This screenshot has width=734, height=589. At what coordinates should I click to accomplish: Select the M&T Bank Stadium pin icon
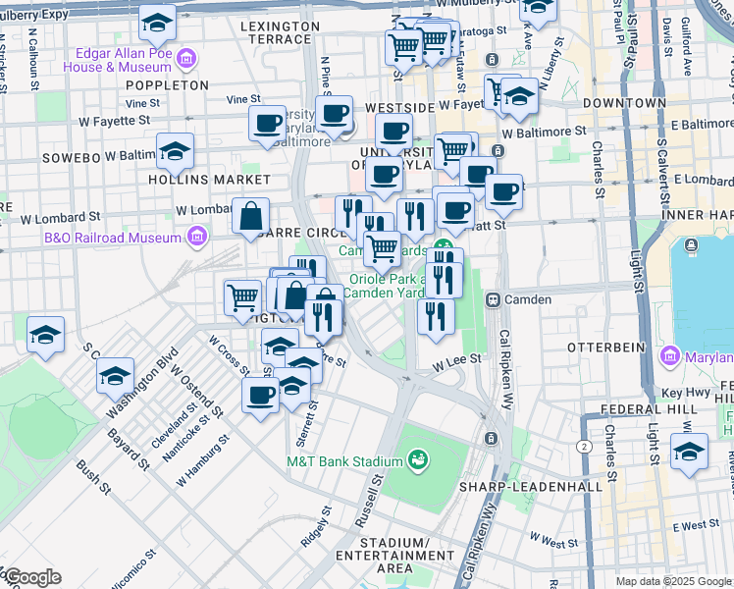(418, 461)
